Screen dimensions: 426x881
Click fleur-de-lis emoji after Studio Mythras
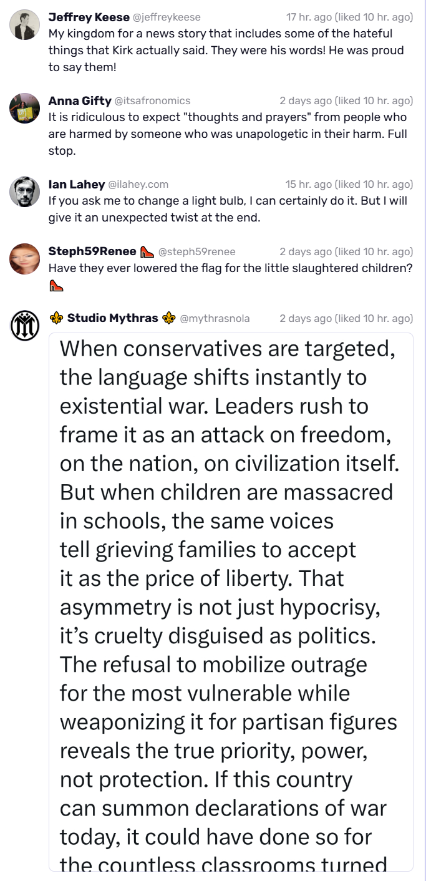coord(168,318)
